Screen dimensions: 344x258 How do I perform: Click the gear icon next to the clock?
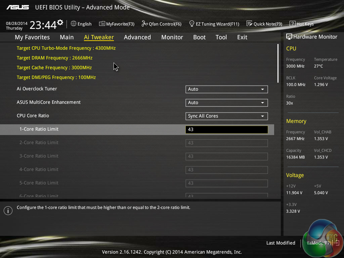pyautogui.click(x=60, y=23)
